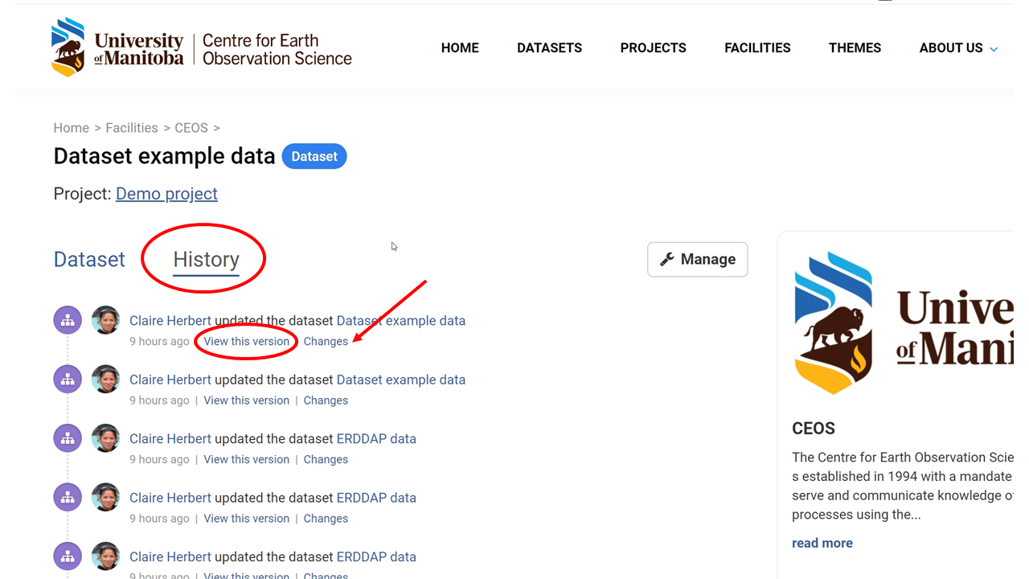Click the third purple activity icon
Image resolution: width=1029 pixels, height=579 pixels.
[68, 438]
